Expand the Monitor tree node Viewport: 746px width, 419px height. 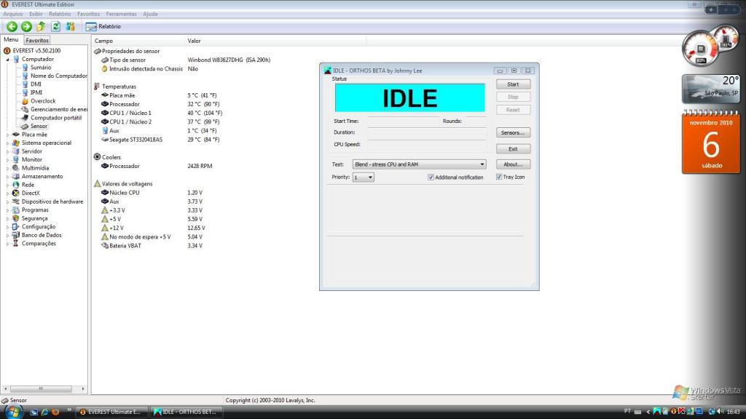[7, 159]
